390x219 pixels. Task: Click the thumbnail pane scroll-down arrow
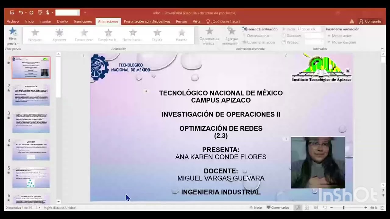point(58,201)
